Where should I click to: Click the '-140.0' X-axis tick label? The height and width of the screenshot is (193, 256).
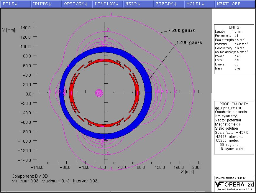[37, 167]
